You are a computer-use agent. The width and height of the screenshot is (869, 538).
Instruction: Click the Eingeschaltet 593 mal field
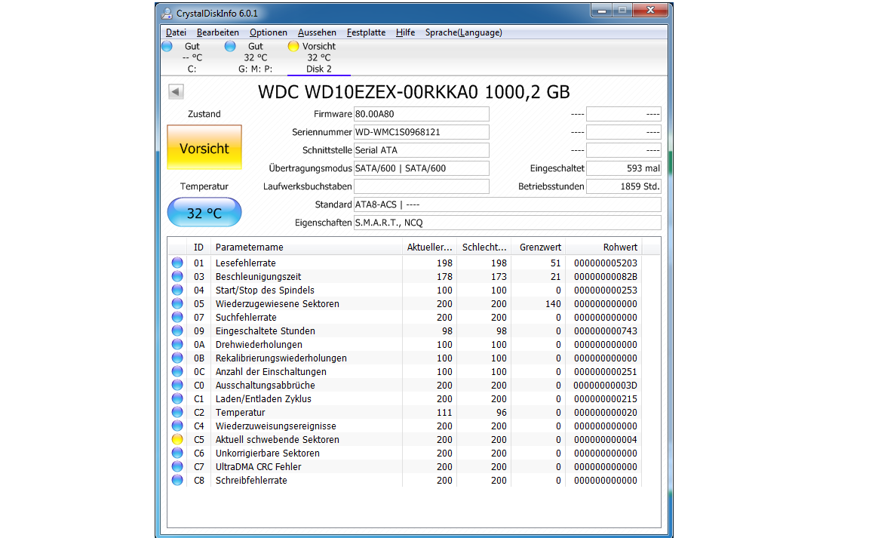[624, 168]
